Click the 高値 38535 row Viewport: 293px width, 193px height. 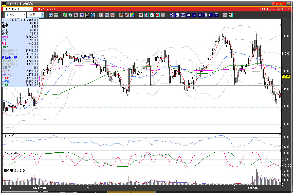(20, 27)
